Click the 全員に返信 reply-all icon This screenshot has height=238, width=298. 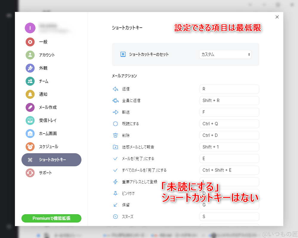pos(116,100)
